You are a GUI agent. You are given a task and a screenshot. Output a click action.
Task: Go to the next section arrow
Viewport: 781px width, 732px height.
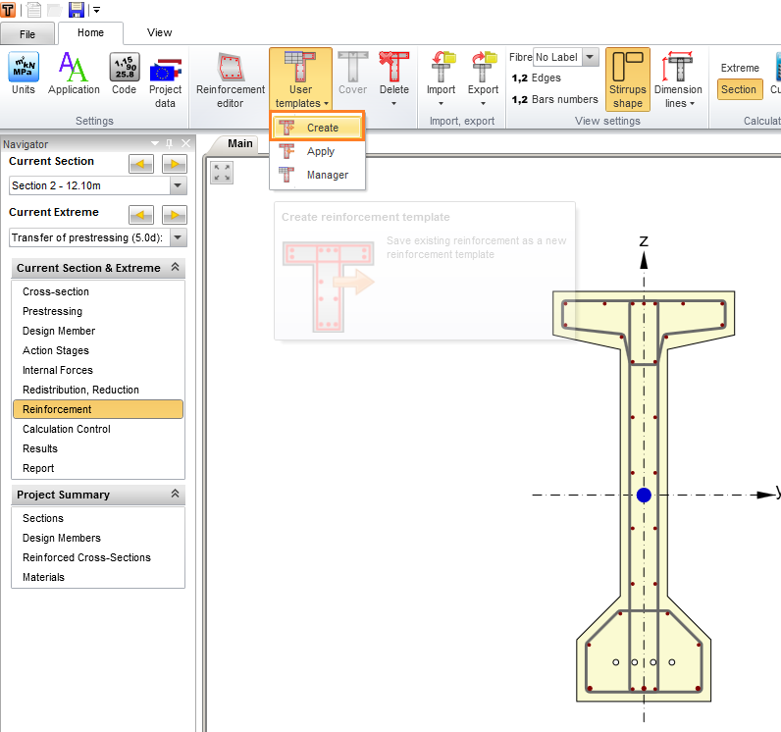coord(174,164)
